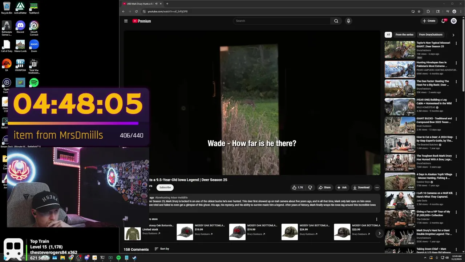This screenshot has height=262, width=465.
Task: Install app icon in the address bar
Action: click(x=413, y=11)
